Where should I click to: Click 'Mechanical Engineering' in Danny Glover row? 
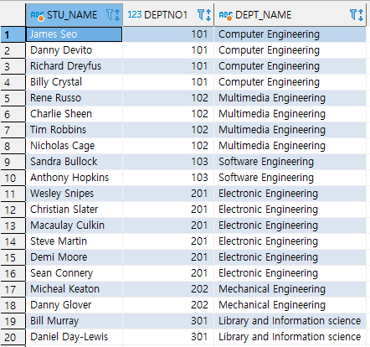pyautogui.click(x=290, y=305)
